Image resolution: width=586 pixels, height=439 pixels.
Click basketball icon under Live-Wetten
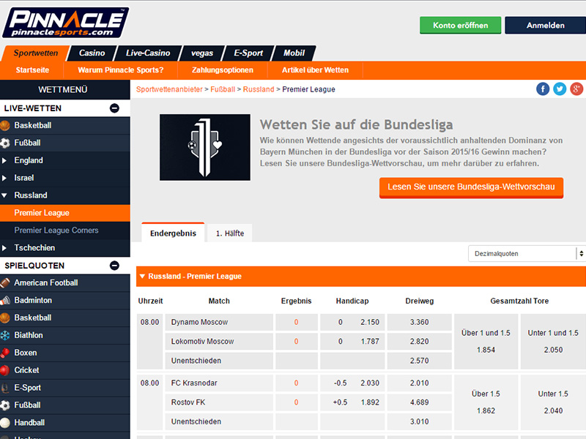click(x=5, y=125)
